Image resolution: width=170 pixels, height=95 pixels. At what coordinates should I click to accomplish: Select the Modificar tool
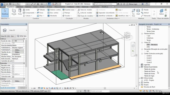(x=5, y=13)
